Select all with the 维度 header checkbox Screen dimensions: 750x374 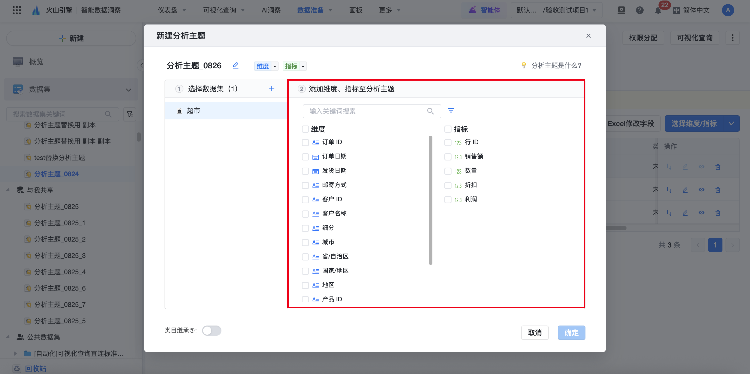[305, 129]
